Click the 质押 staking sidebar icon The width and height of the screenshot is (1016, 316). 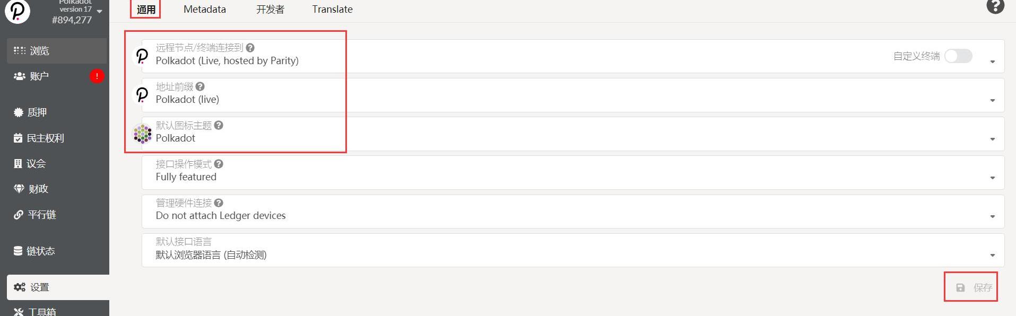19,112
